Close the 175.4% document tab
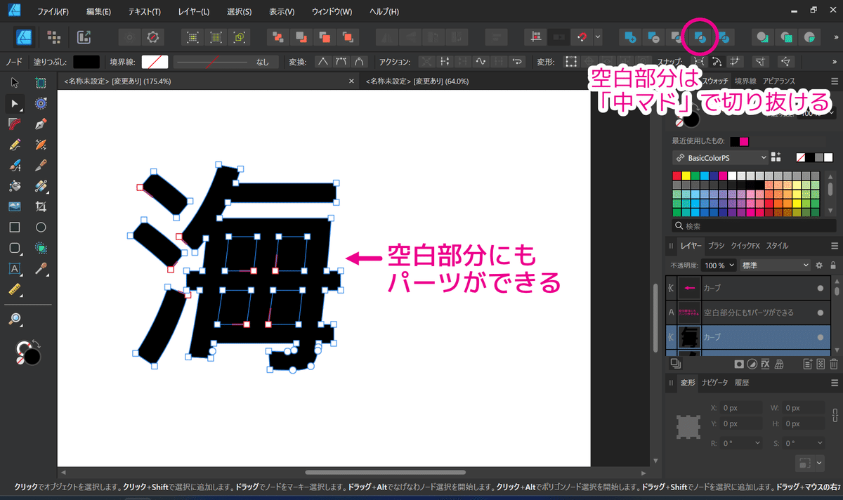 (351, 81)
